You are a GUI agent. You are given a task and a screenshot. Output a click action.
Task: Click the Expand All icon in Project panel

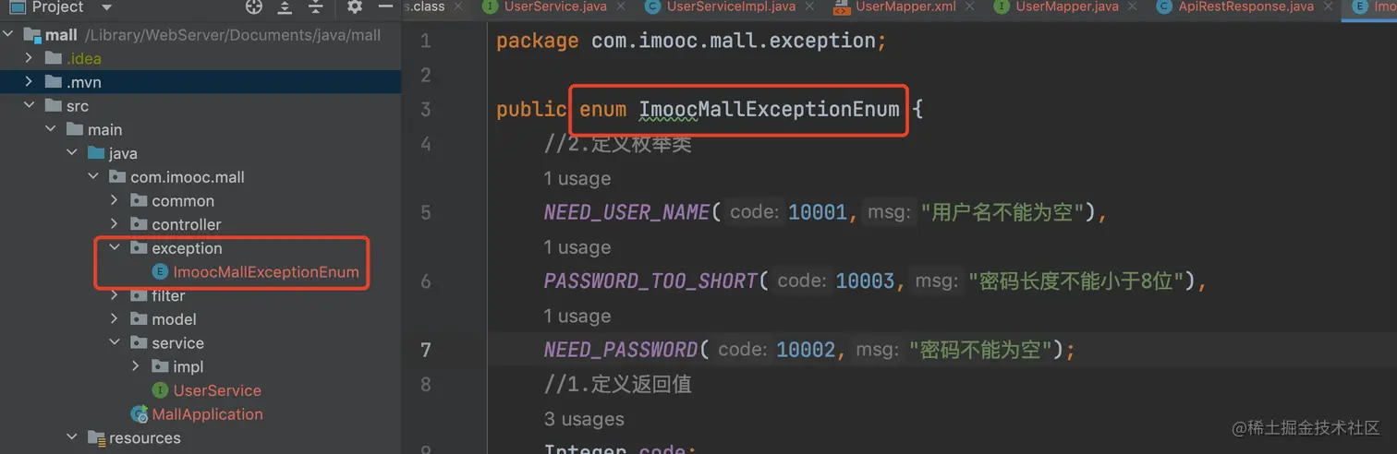coord(285,7)
